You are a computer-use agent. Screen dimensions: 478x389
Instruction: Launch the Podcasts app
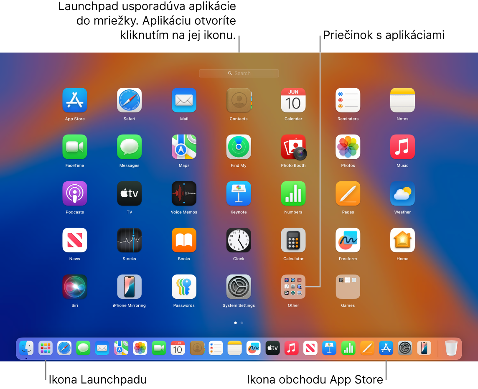point(75,193)
